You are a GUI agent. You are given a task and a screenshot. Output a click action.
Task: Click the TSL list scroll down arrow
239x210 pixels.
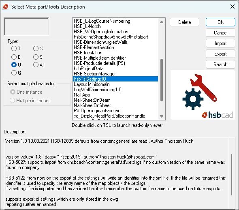tap(162, 116)
